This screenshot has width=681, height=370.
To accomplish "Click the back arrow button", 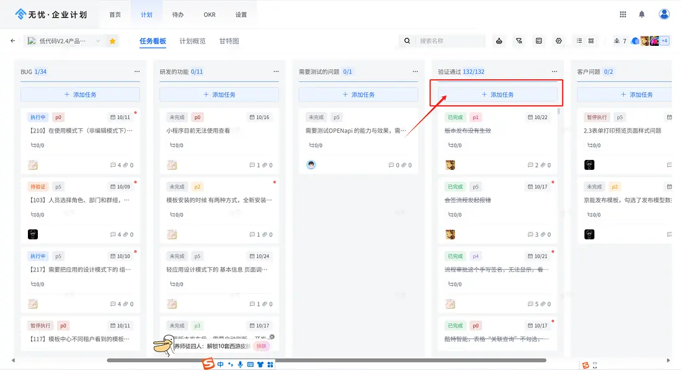I will 12,40.
